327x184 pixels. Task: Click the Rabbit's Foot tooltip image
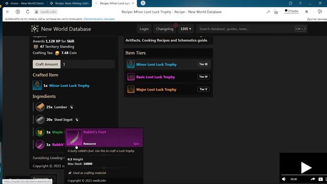[74, 137]
